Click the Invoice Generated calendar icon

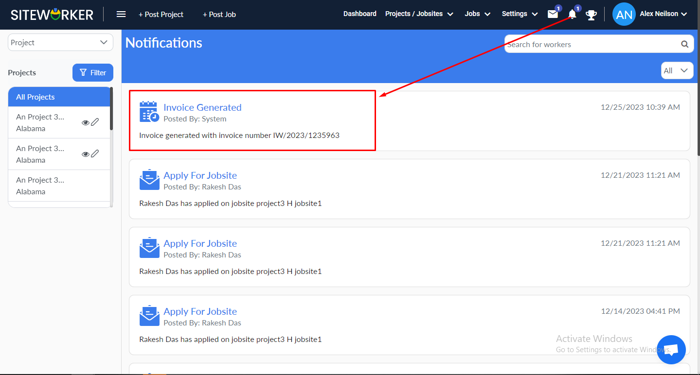[149, 112]
